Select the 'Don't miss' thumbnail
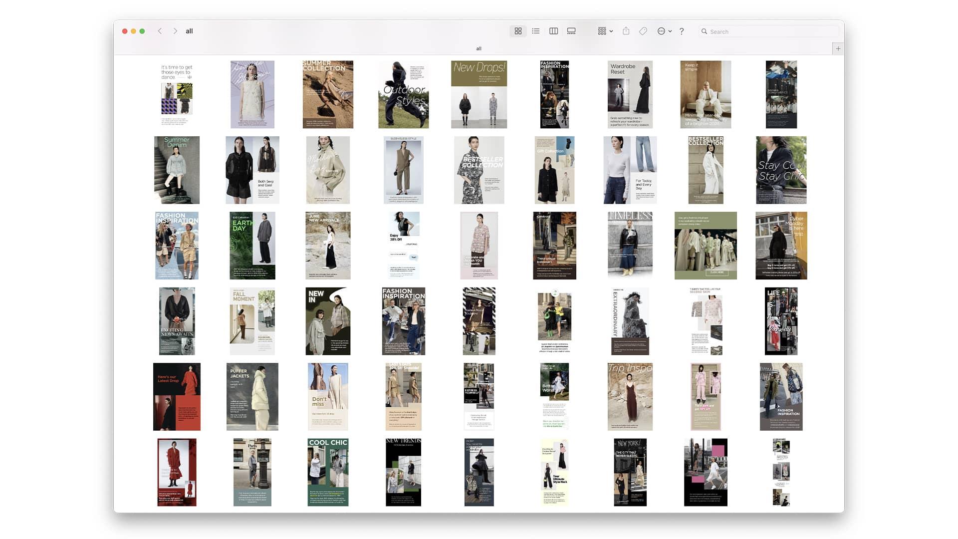The image size is (958, 539). (x=328, y=397)
